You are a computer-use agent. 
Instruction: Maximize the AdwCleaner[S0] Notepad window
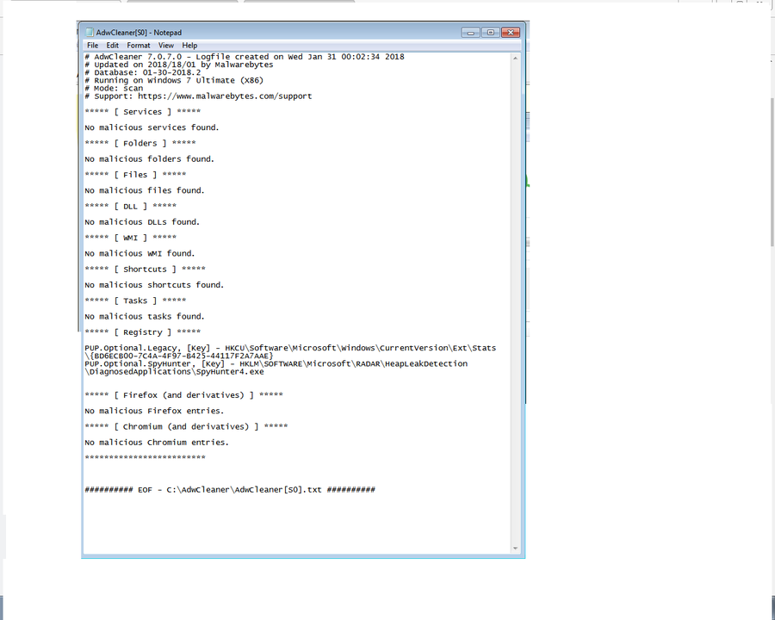click(x=490, y=33)
